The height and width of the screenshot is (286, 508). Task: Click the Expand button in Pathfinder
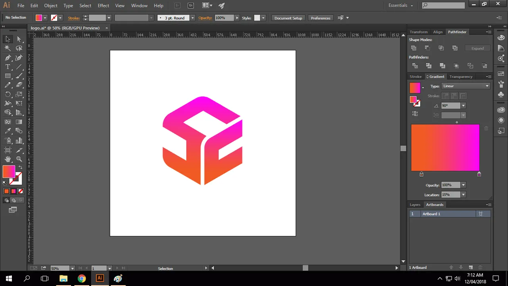pos(477,48)
